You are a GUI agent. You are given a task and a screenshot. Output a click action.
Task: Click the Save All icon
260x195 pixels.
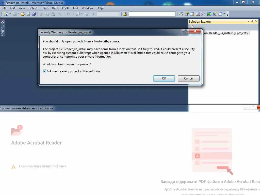(34, 14)
